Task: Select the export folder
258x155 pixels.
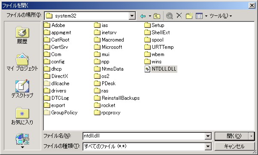Action: [55, 105]
